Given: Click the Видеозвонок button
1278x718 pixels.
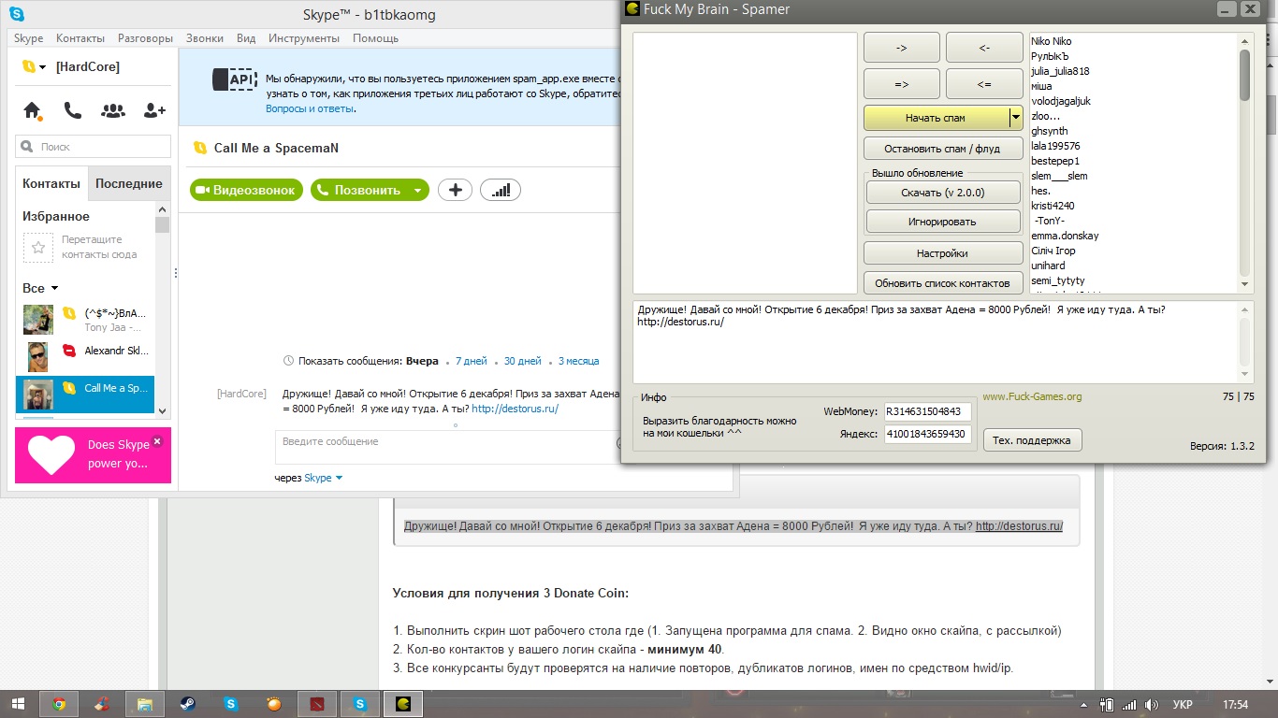Looking at the screenshot, I should (247, 190).
